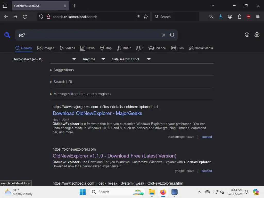Screen dimensions: 264x198
Task: Open the list all tabs chevron
Action: pyautogui.click(x=213, y=6)
